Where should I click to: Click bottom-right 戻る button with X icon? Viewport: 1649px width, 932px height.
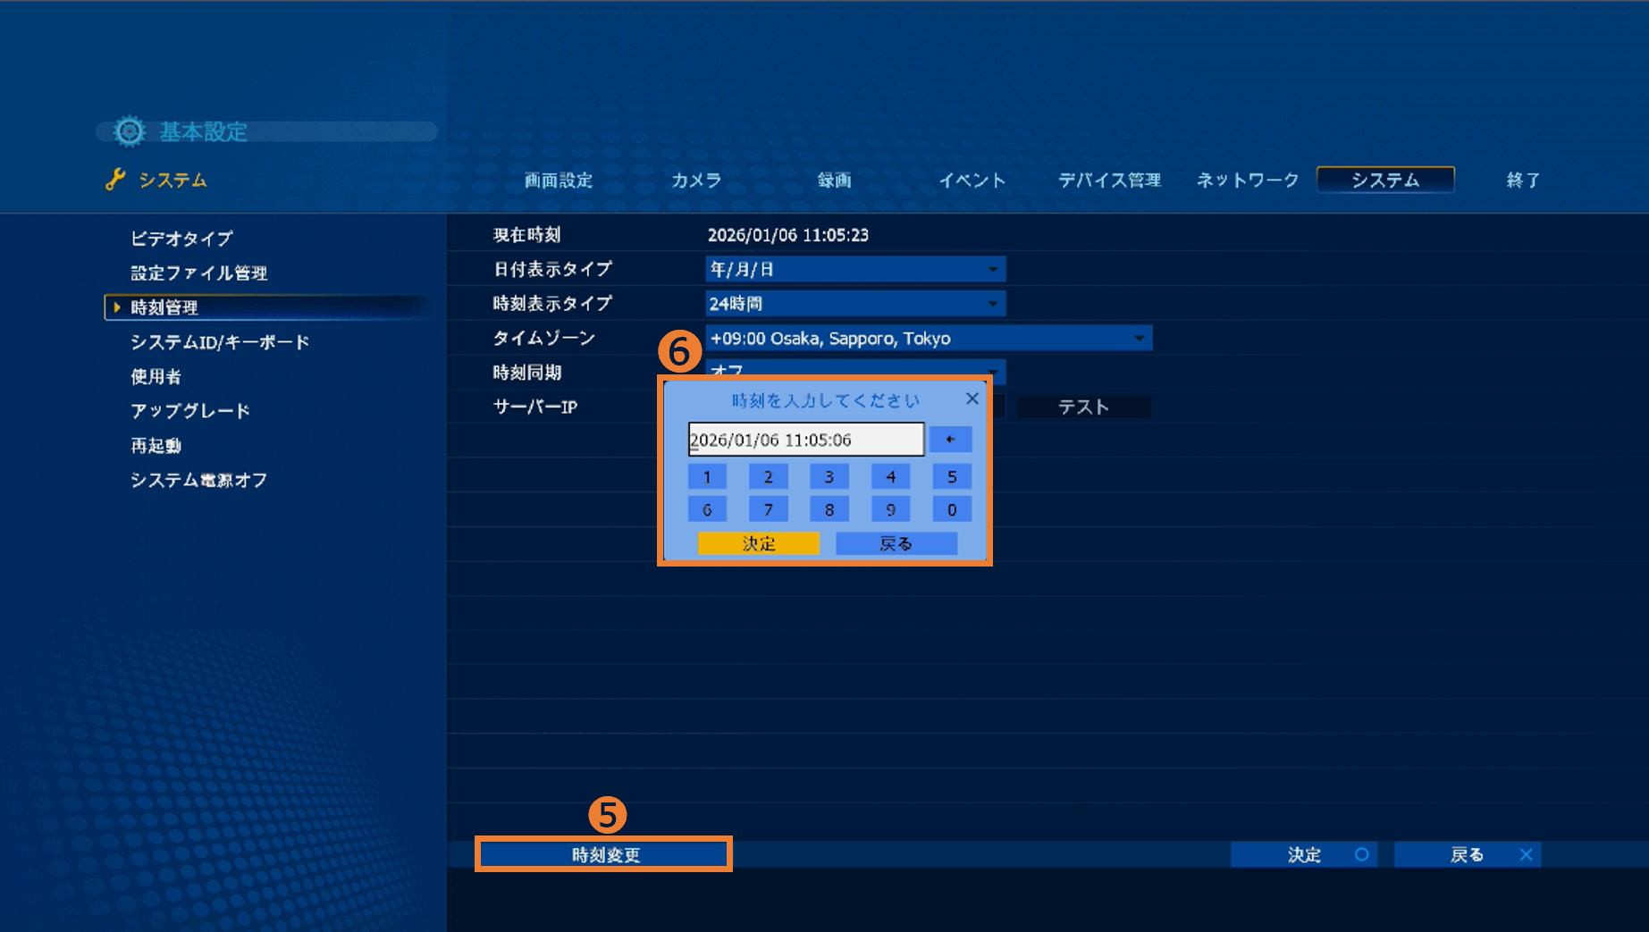pos(1467,855)
